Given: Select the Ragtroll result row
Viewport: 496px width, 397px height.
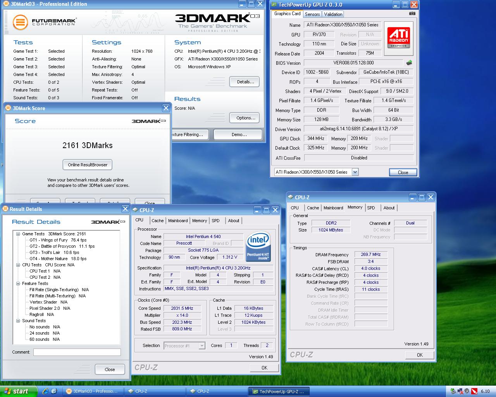Looking at the screenshot, I should point(41,314).
